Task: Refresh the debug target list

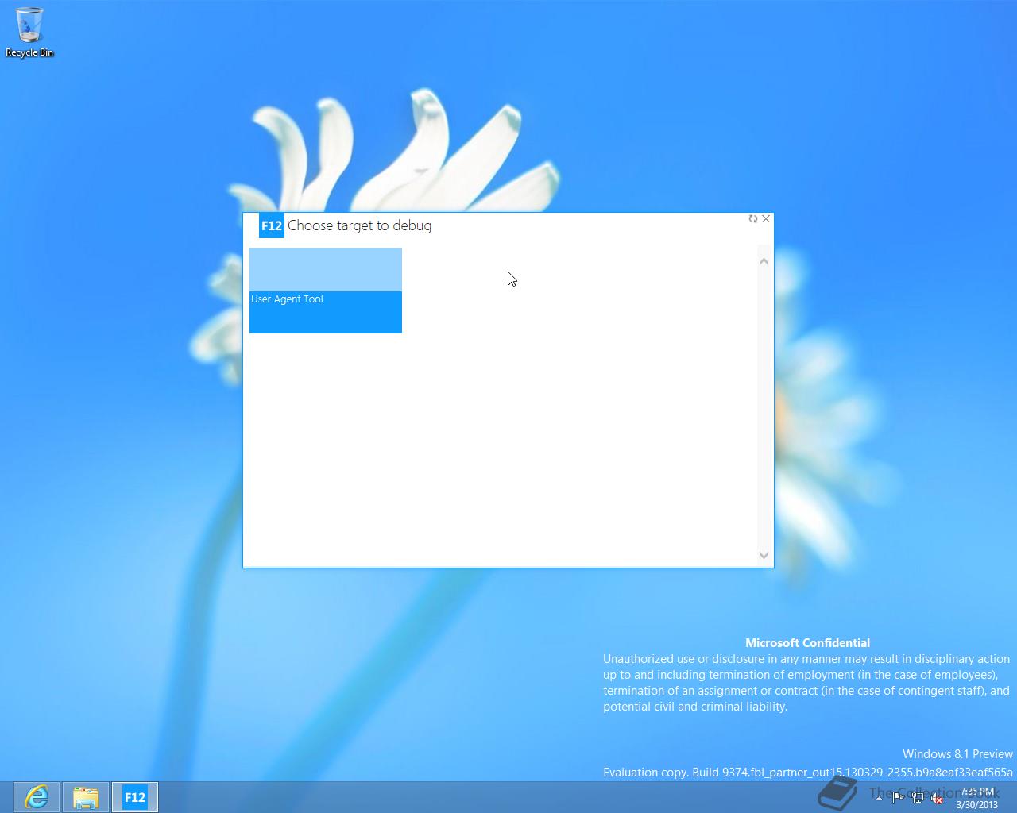Action: pyautogui.click(x=752, y=219)
